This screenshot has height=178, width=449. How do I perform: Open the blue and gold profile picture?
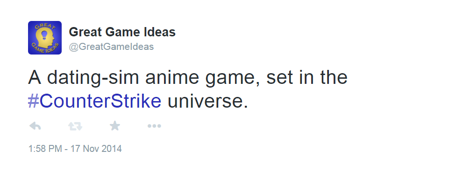click(45, 38)
